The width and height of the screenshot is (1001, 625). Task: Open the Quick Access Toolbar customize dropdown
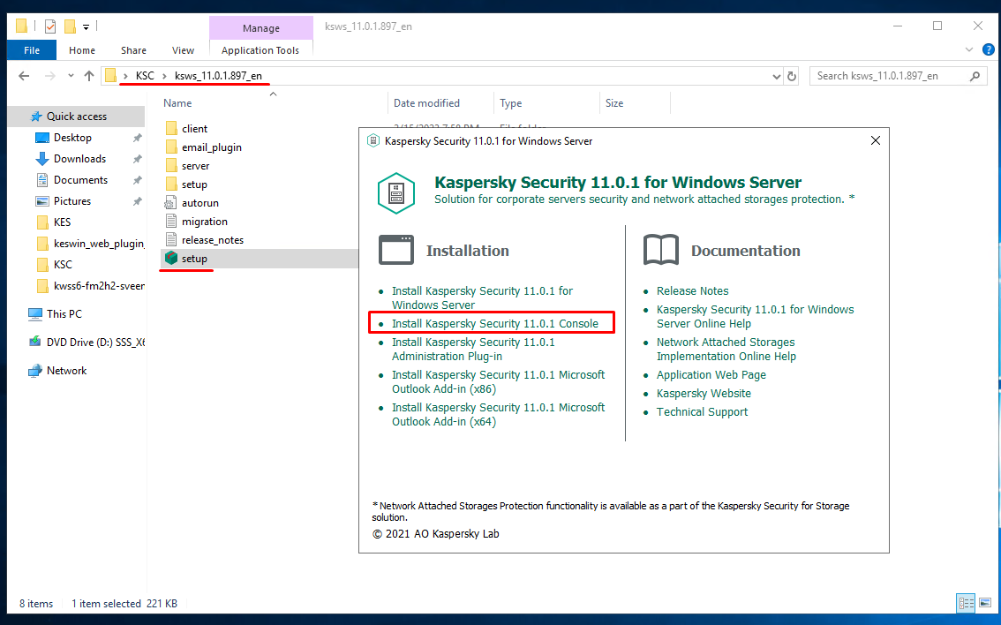[x=87, y=26]
